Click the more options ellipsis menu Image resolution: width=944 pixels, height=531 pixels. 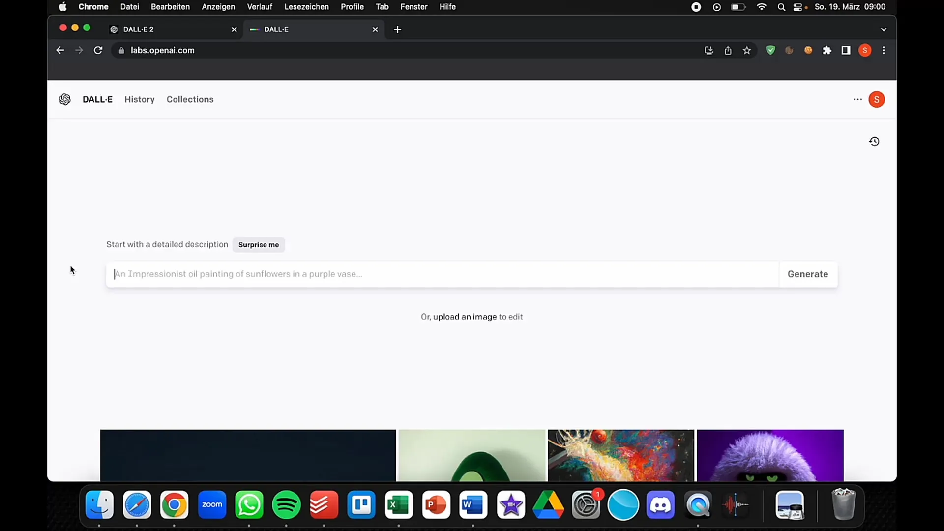coord(857,99)
